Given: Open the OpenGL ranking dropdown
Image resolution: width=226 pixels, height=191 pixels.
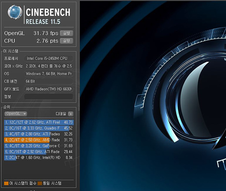Looking at the screenshot, I should 16,114.
